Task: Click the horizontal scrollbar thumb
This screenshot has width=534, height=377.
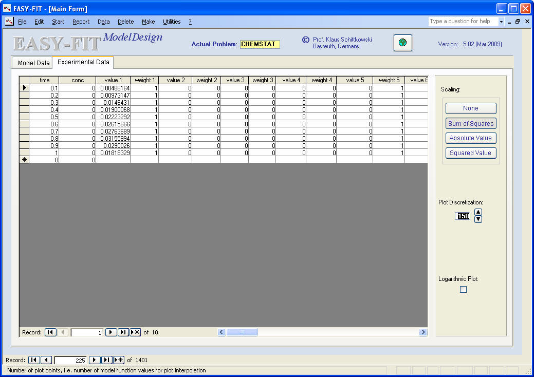Action: tap(242, 332)
